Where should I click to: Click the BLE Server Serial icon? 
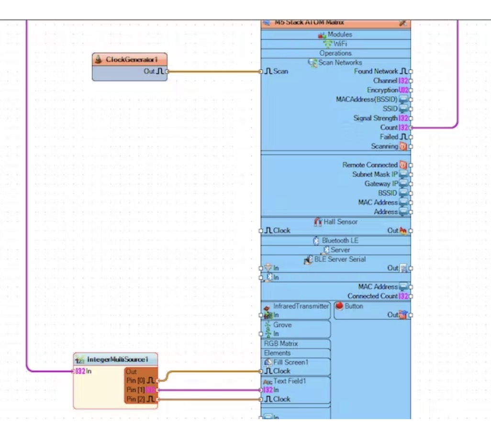(x=309, y=260)
